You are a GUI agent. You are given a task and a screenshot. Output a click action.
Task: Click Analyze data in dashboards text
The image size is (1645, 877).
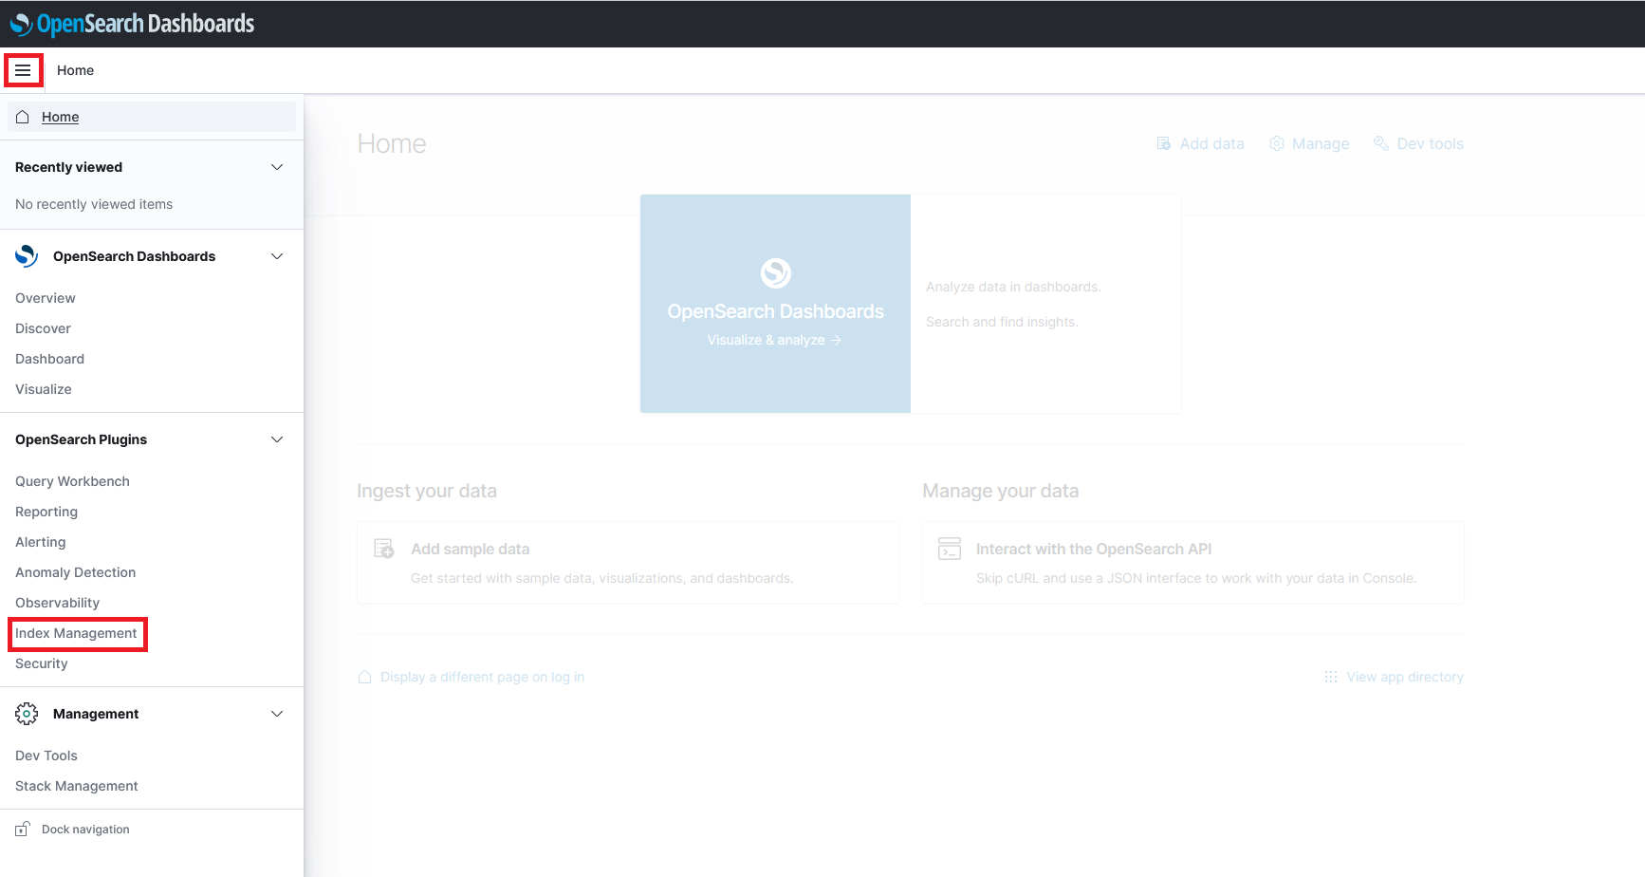click(1013, 287)
